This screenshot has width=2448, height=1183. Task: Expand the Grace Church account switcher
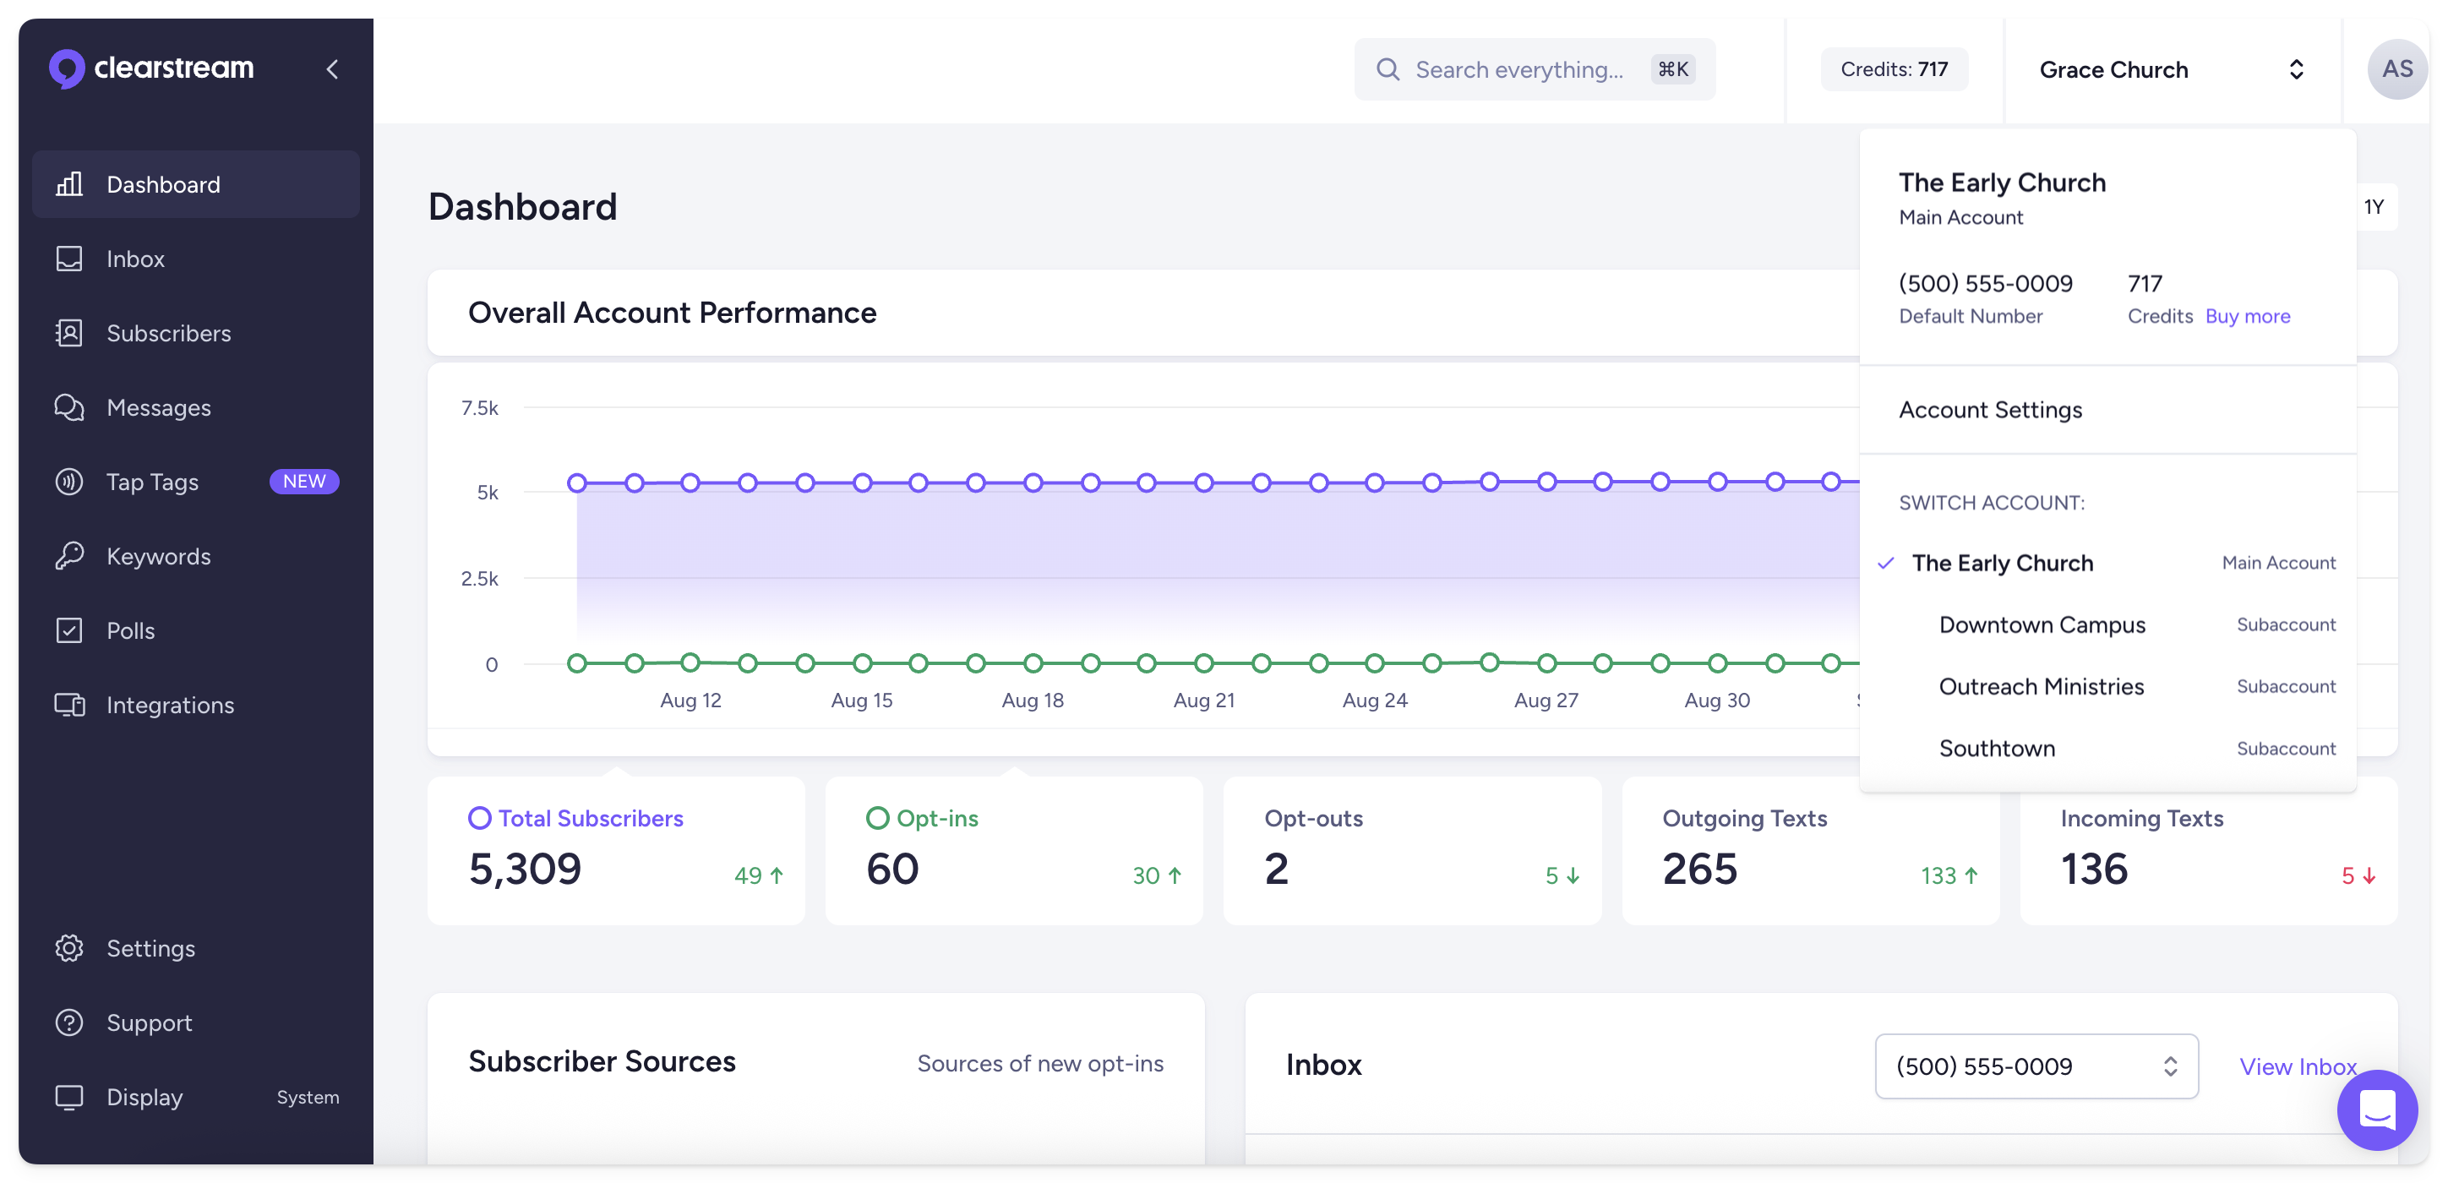2172,69
